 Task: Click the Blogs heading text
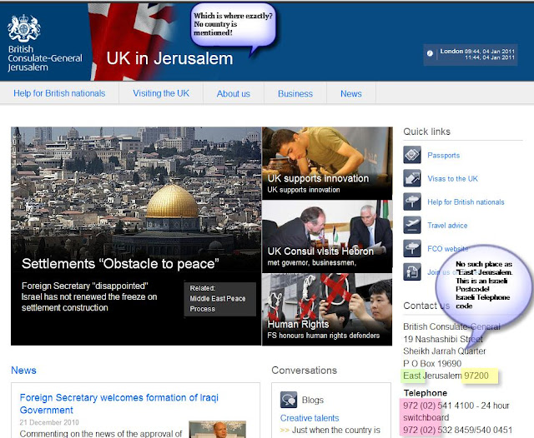(313, 400)
